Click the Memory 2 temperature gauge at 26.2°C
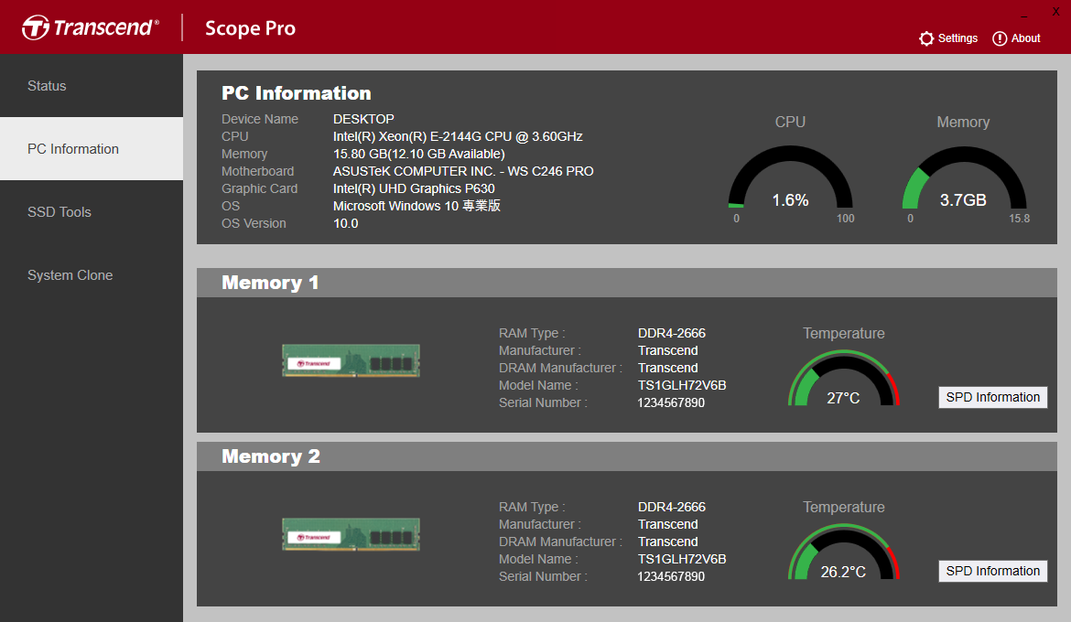Viewport: 1071px width, 622px height. 844,552
